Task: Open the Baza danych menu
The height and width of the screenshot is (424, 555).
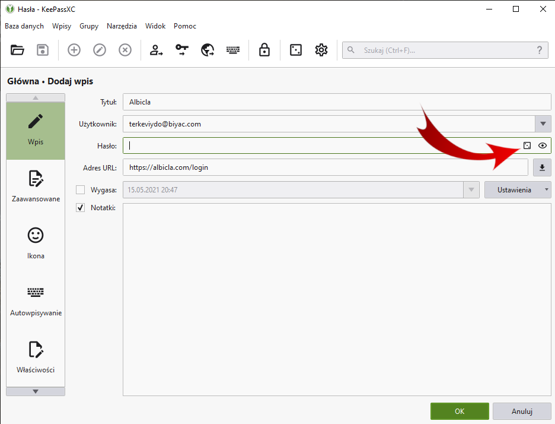Action: pyautogui.click(x=24, y=26)
